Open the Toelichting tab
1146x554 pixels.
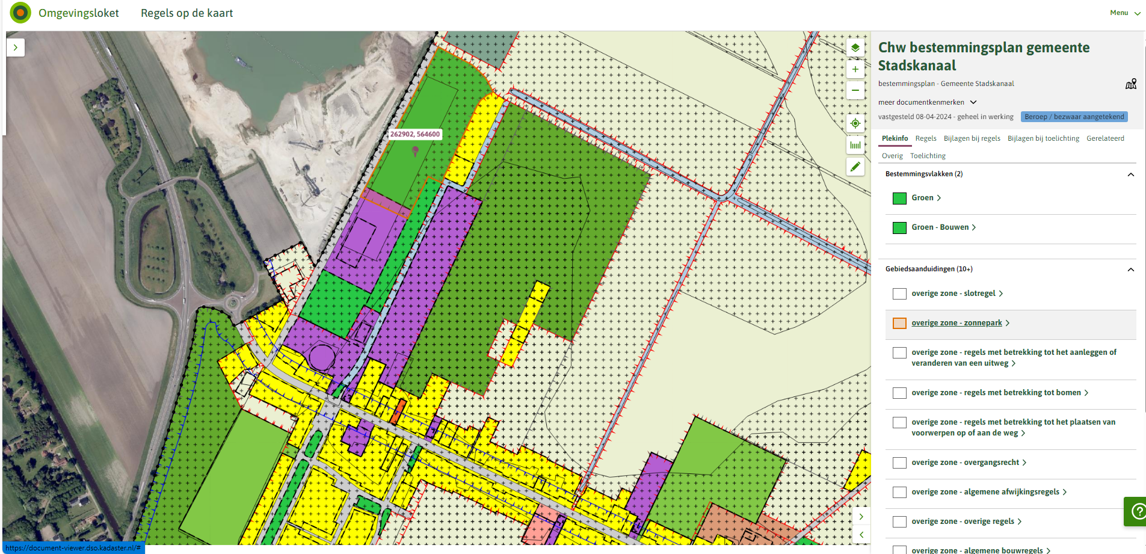point(928,156)
